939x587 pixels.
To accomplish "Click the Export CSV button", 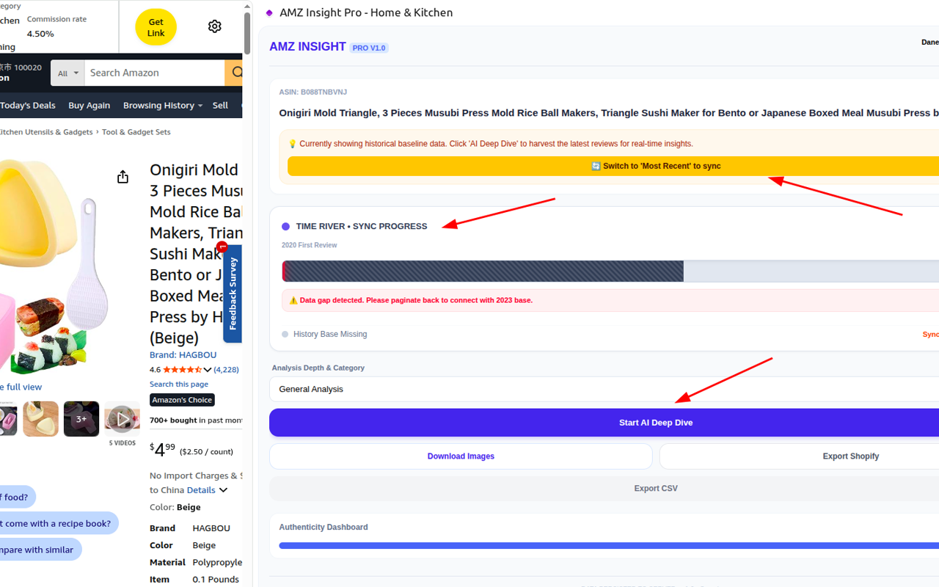I will pyautogui.click(x=604, y=489).
